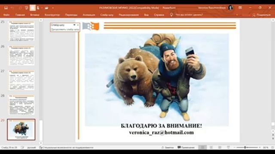Adjust the zoom slider handle
The width and height of the screenshot is (275, 154).
pos(245,148)
